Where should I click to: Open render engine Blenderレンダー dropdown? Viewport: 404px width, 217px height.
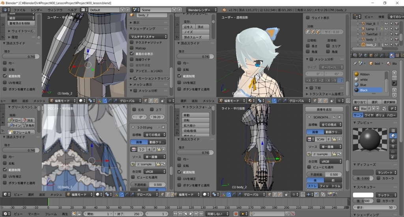tap(202, 10)
